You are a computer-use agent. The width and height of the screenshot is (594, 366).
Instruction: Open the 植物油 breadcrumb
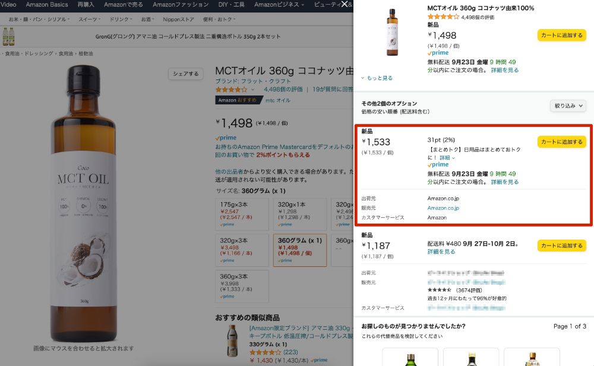85,53
